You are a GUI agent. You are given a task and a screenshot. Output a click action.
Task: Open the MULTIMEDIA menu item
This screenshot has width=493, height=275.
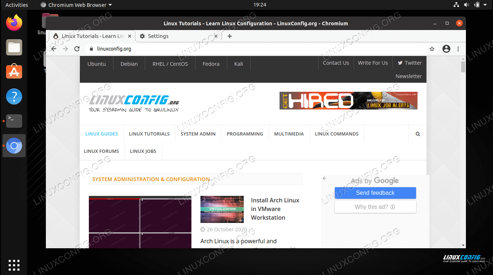289,134
